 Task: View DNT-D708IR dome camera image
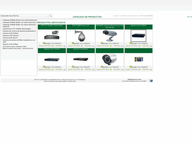(x=81, y=36)
